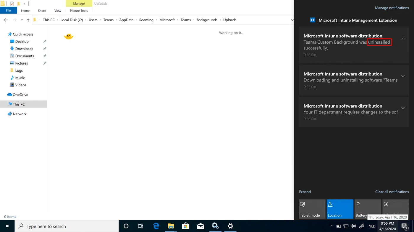
Task: Click File Explorer taskbar icon
Action: (171, 226)
